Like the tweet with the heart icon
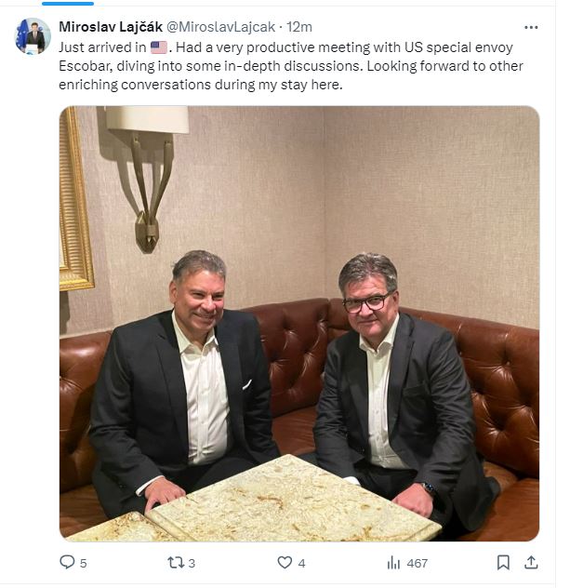 [285, 563]
